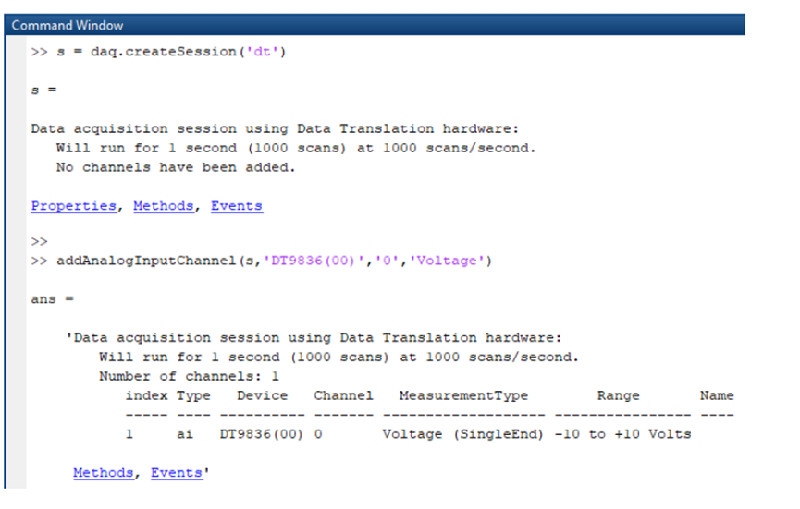Click the Name column header

pos(716,395)
